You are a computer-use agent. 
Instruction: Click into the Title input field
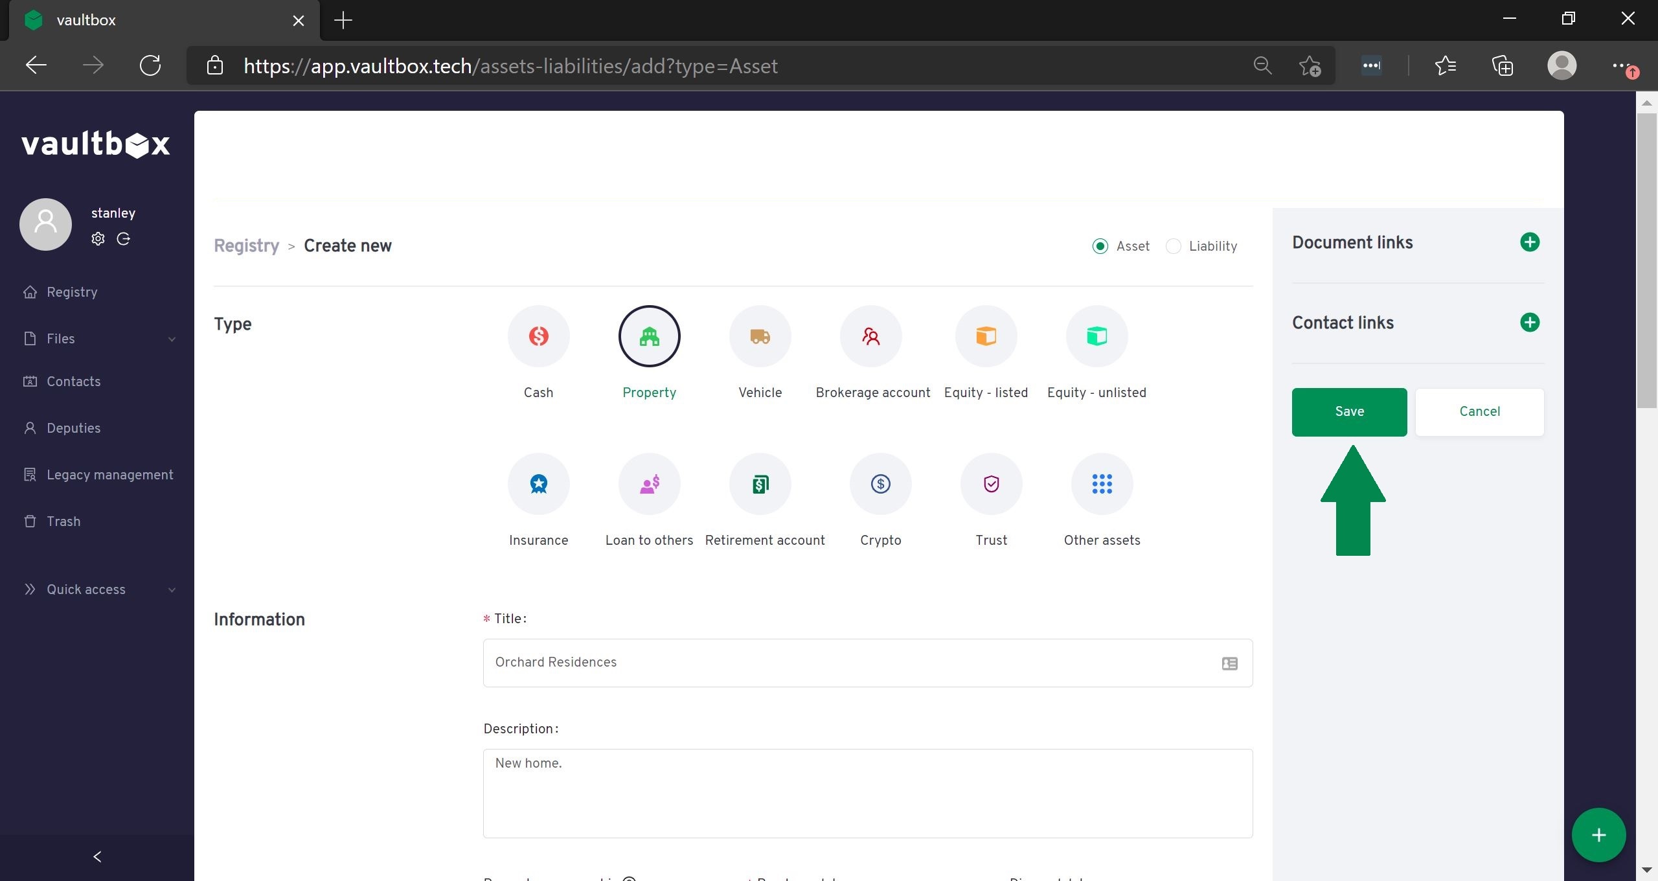tap(855, 663)
